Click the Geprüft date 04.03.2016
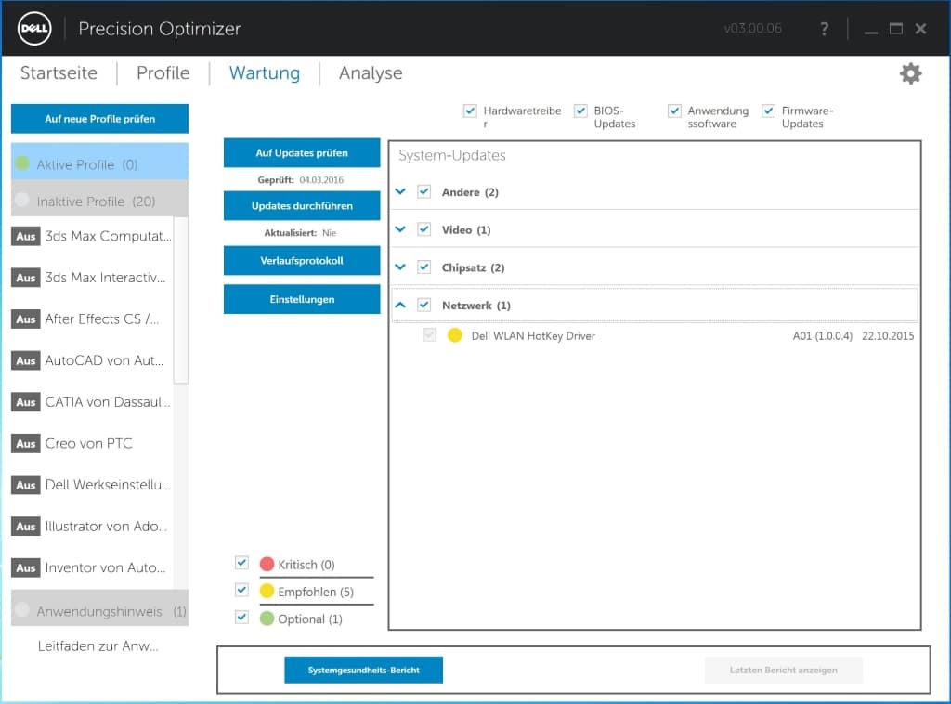Viewport: 951px width, 704px height. click(321, 180)
